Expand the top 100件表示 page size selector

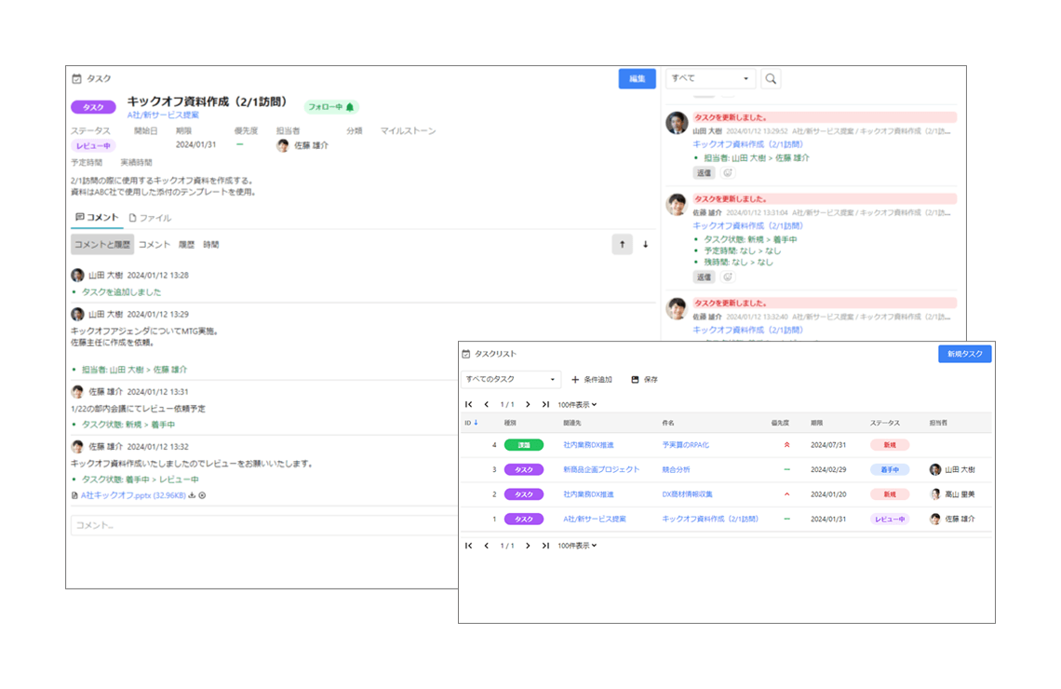[x=577, y=405]
